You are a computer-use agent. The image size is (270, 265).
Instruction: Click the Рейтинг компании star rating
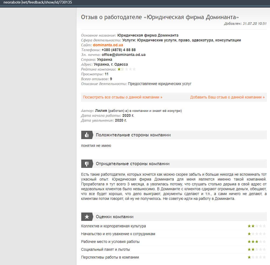[126, 69]
